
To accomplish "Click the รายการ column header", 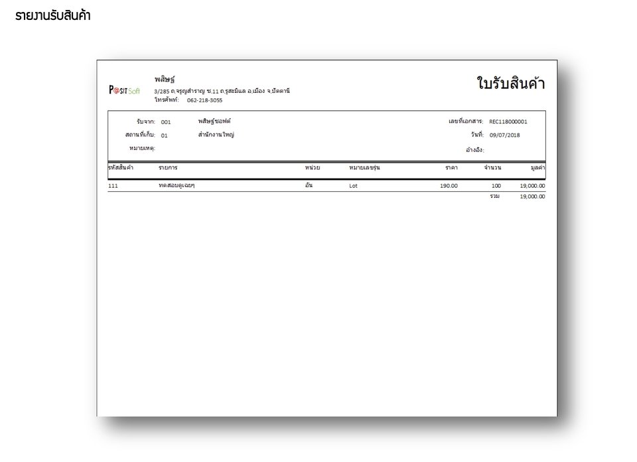I will pos(168,167).
